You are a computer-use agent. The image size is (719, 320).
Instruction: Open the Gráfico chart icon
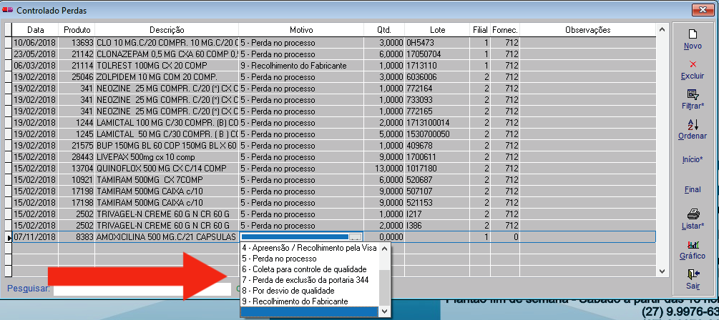point(692,244)
